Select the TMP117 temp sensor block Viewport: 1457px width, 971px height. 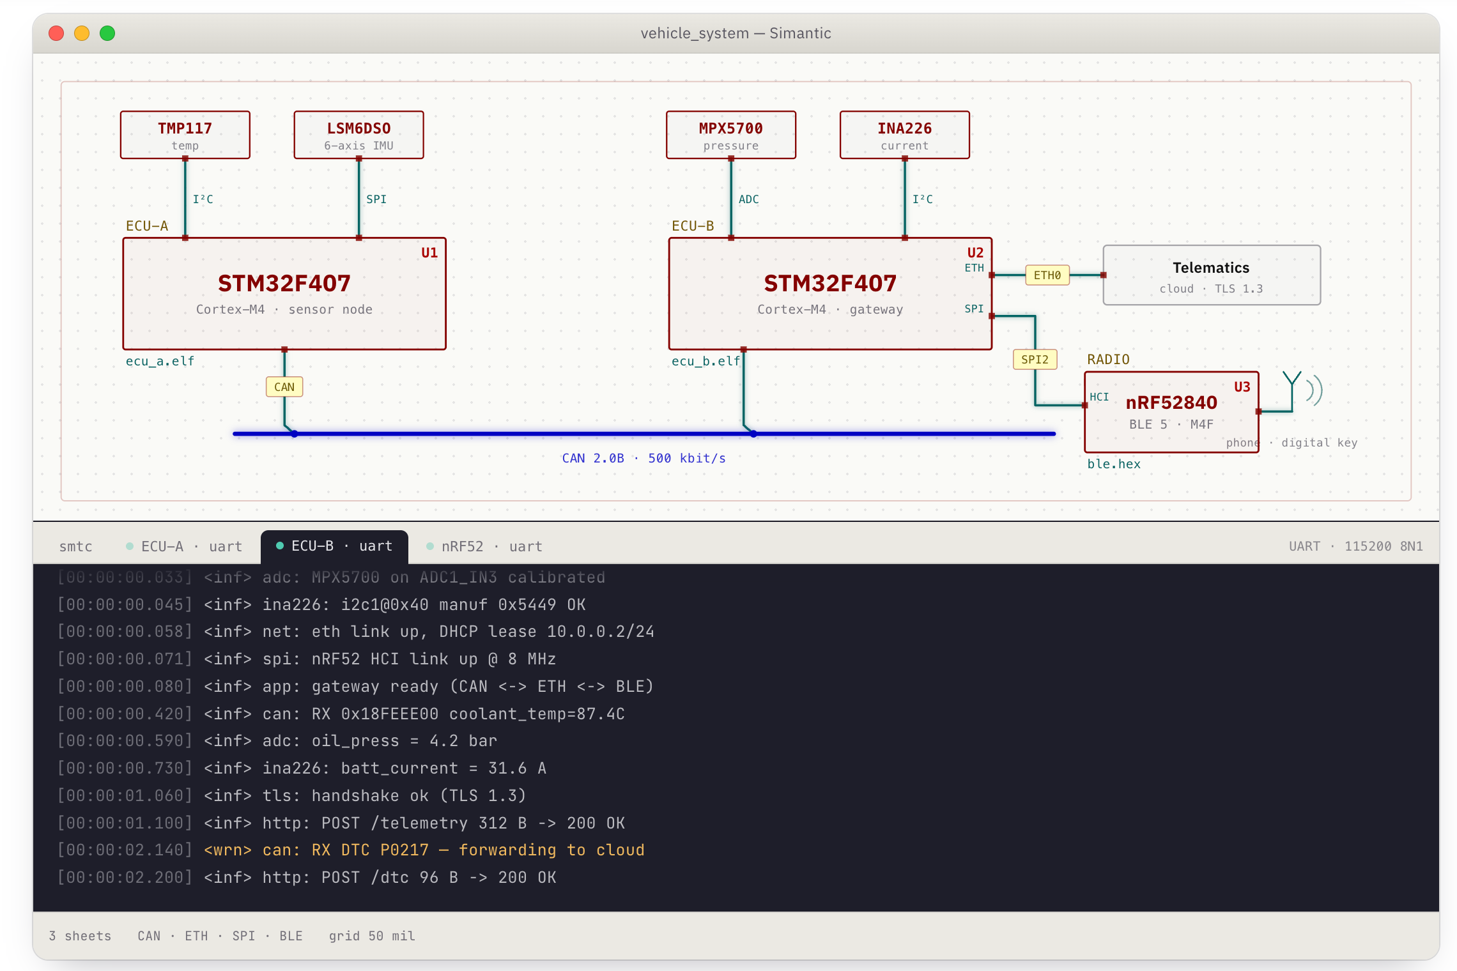tap(185, 135)
